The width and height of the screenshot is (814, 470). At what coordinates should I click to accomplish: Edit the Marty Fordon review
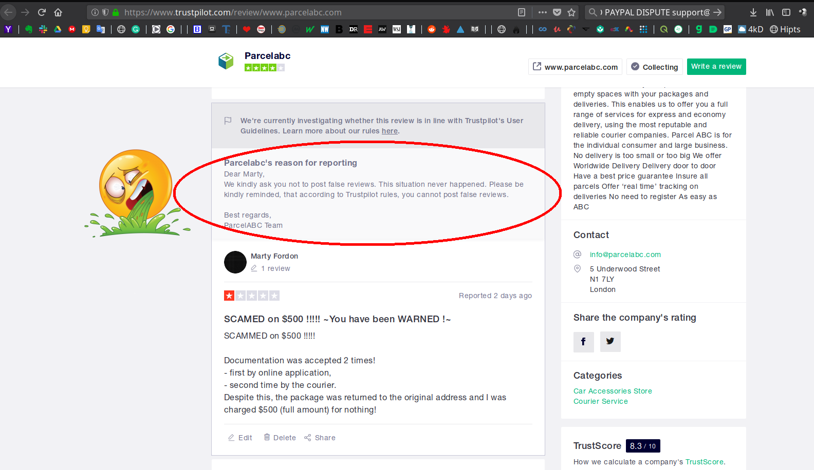click(x=240, y=438)
